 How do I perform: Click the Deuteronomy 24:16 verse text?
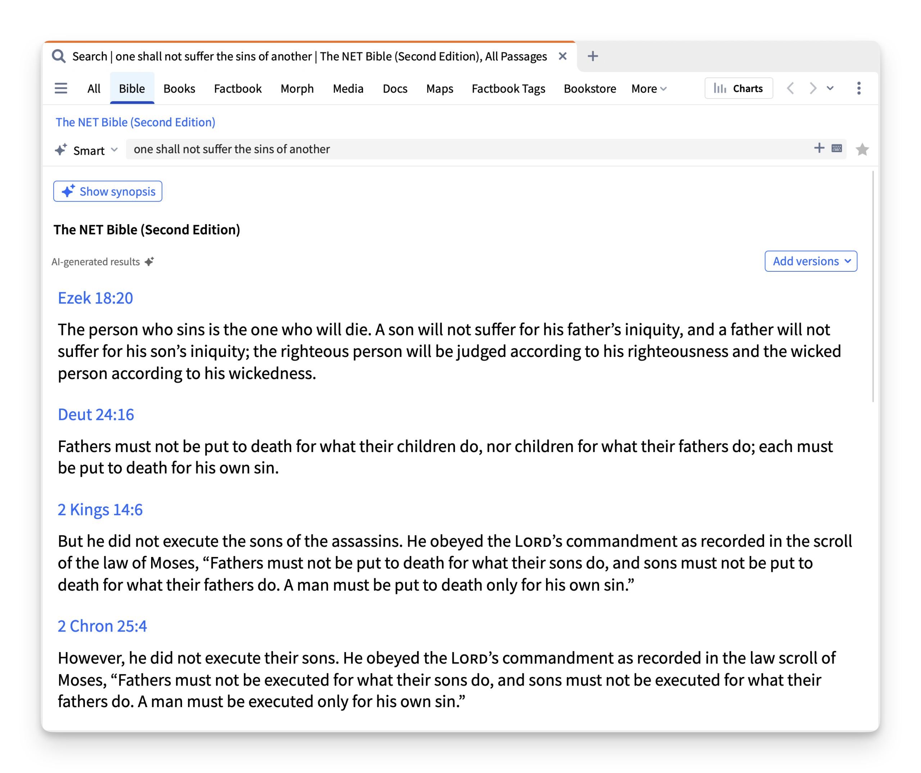446,457
